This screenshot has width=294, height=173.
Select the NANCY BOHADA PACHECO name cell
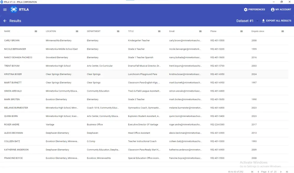point(18,58)
